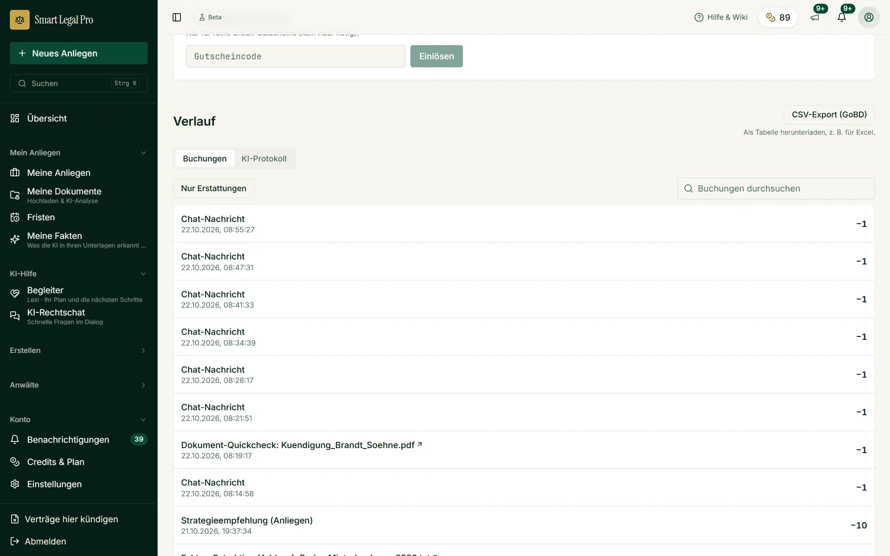Click the Beta badge in header
The height and width of the screenshot is (556, 890).
(210, 17)
